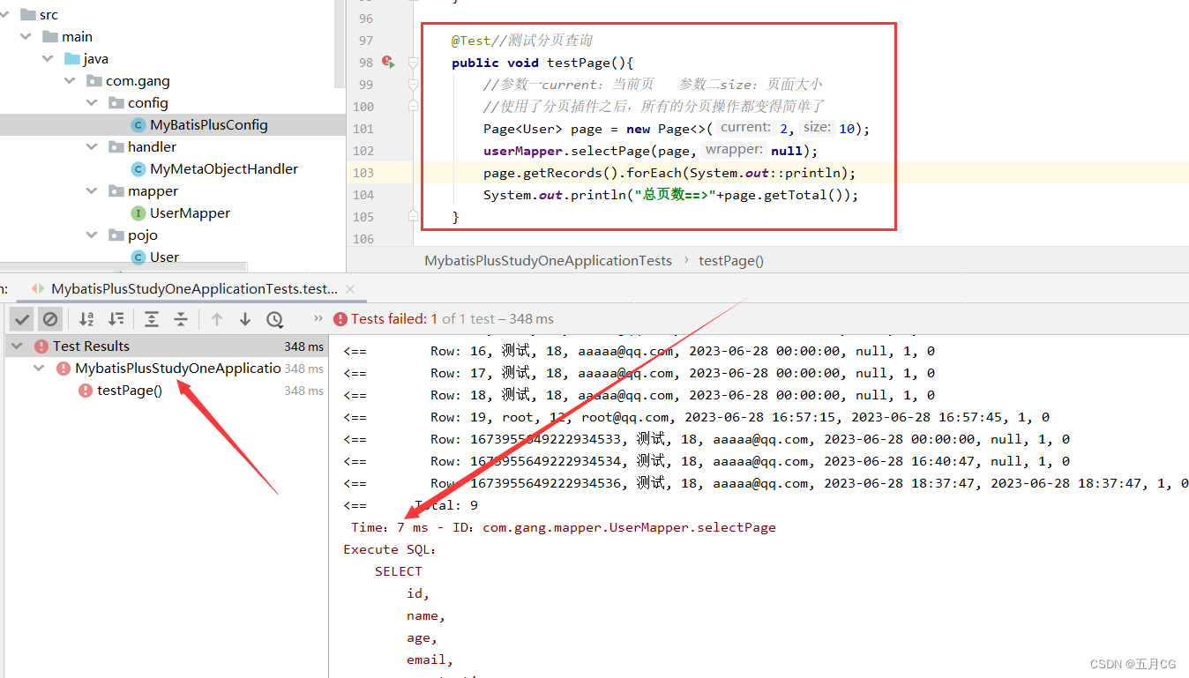Click console line 'Row: 16, 测试, 18'

click(639, 351)
